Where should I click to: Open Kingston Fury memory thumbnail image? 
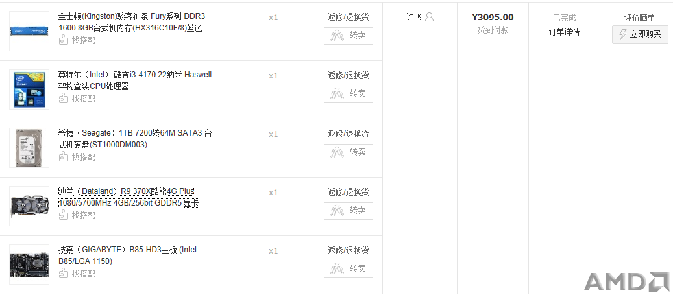[29, 31]
